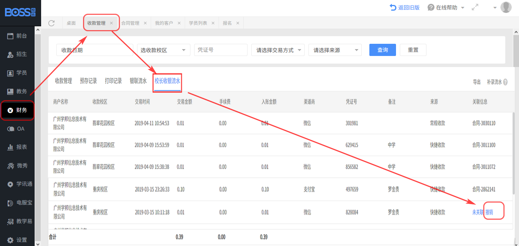Click the help icon beside 补录流水
The height and width of the screenshot is (246, 519).
tap(505, 82)
